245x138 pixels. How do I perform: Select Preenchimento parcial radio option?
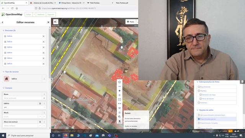pyautogui.click(x=199, y=119)
